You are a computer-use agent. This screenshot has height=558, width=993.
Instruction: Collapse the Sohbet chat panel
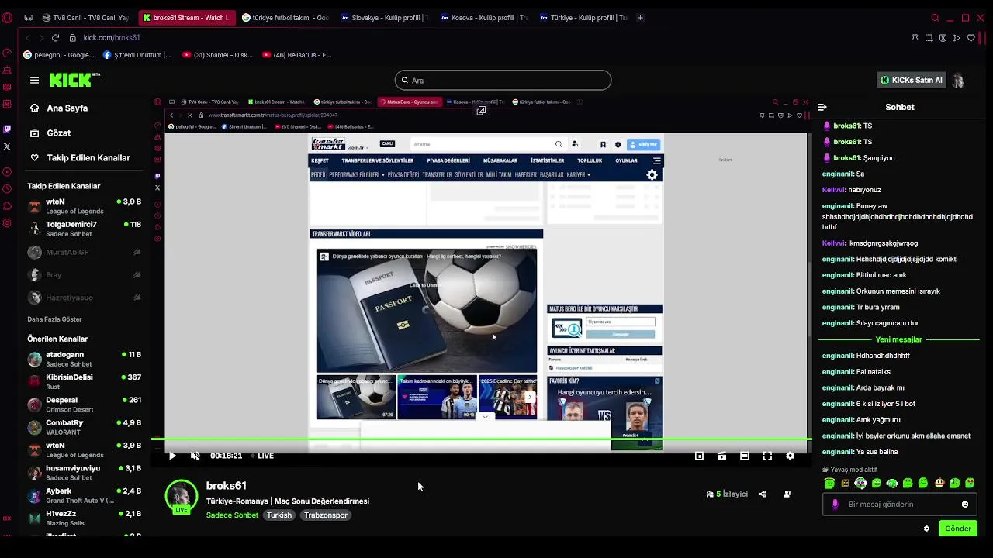coord(822,107)
